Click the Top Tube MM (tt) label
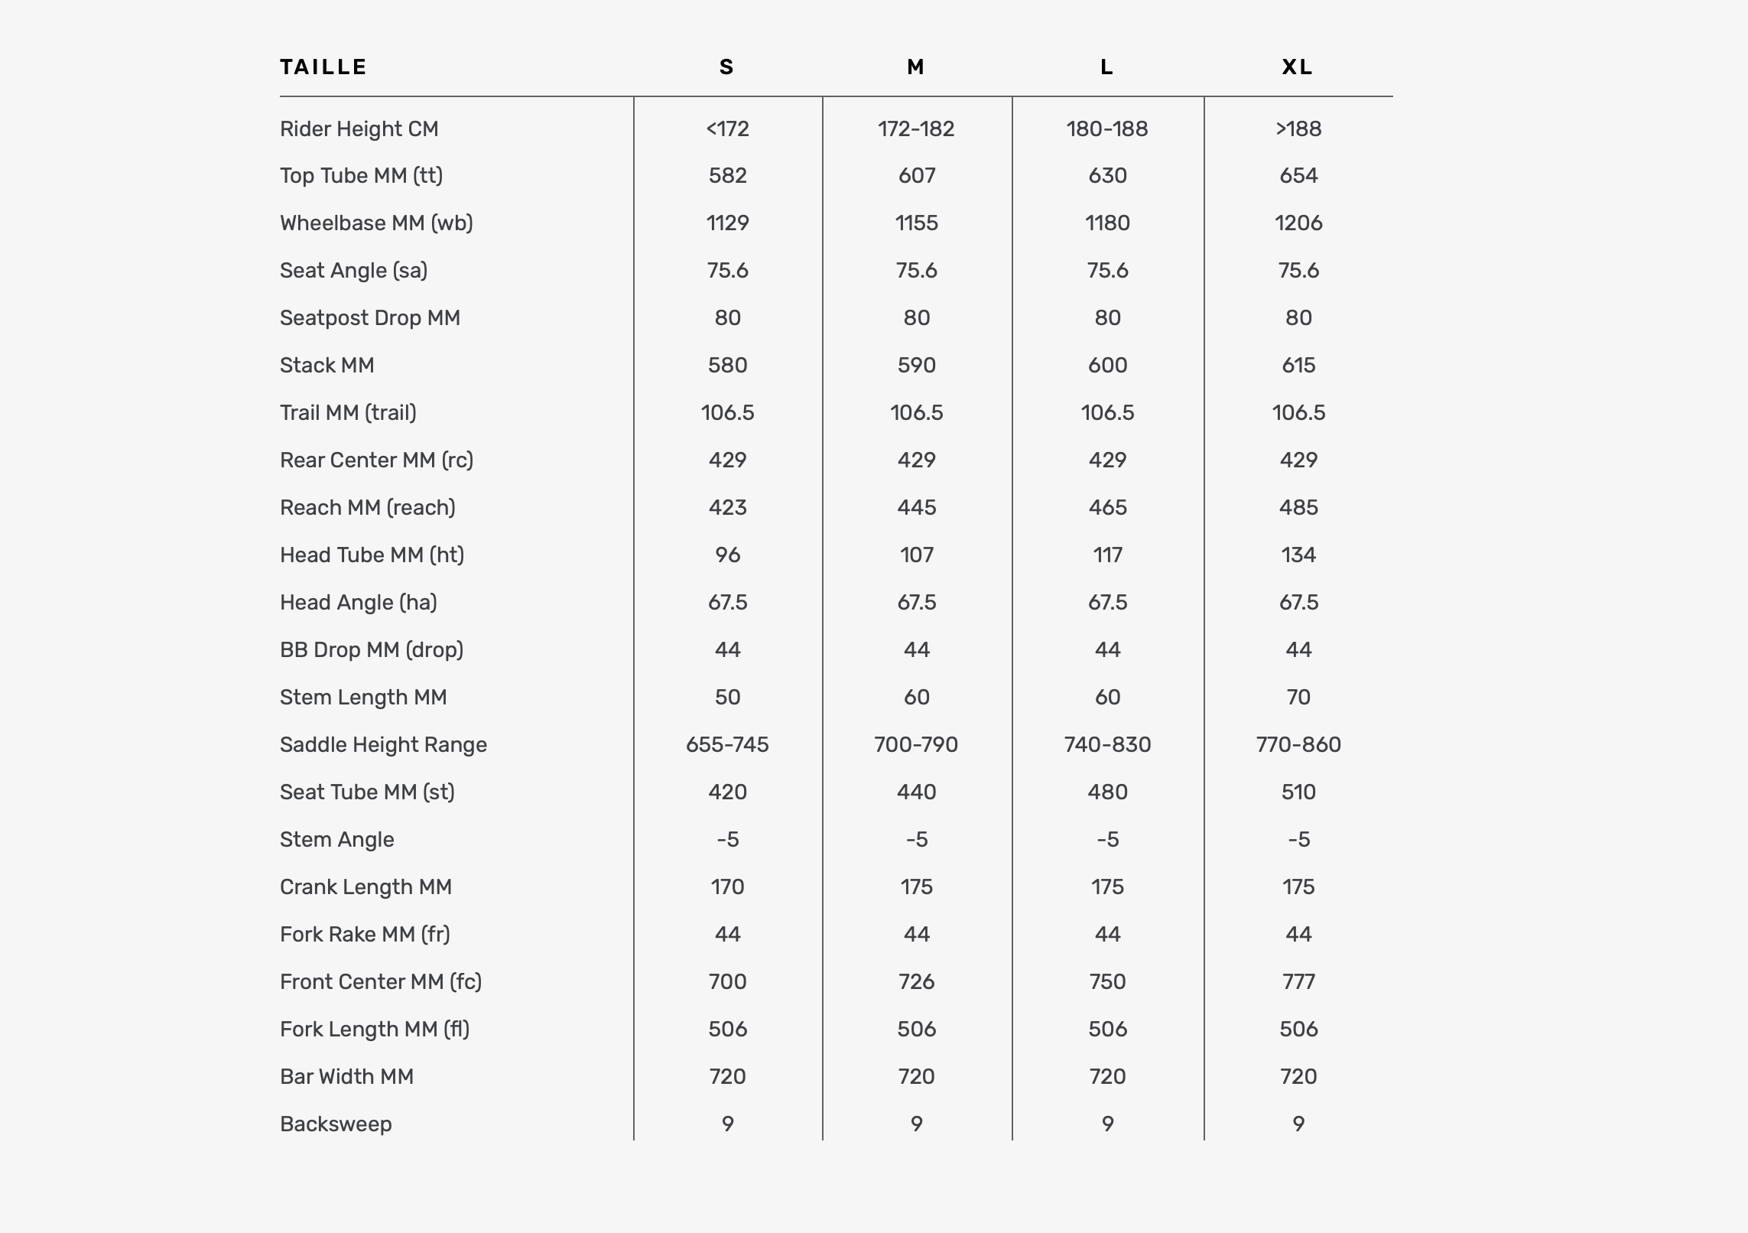Viewport: 1748px width, 1233px height. click(362, 176)
